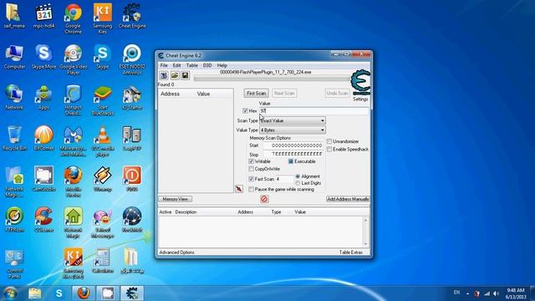The image size is (535, 301).
Task: Open the Value Type dropdown
Action: (293, 130)
